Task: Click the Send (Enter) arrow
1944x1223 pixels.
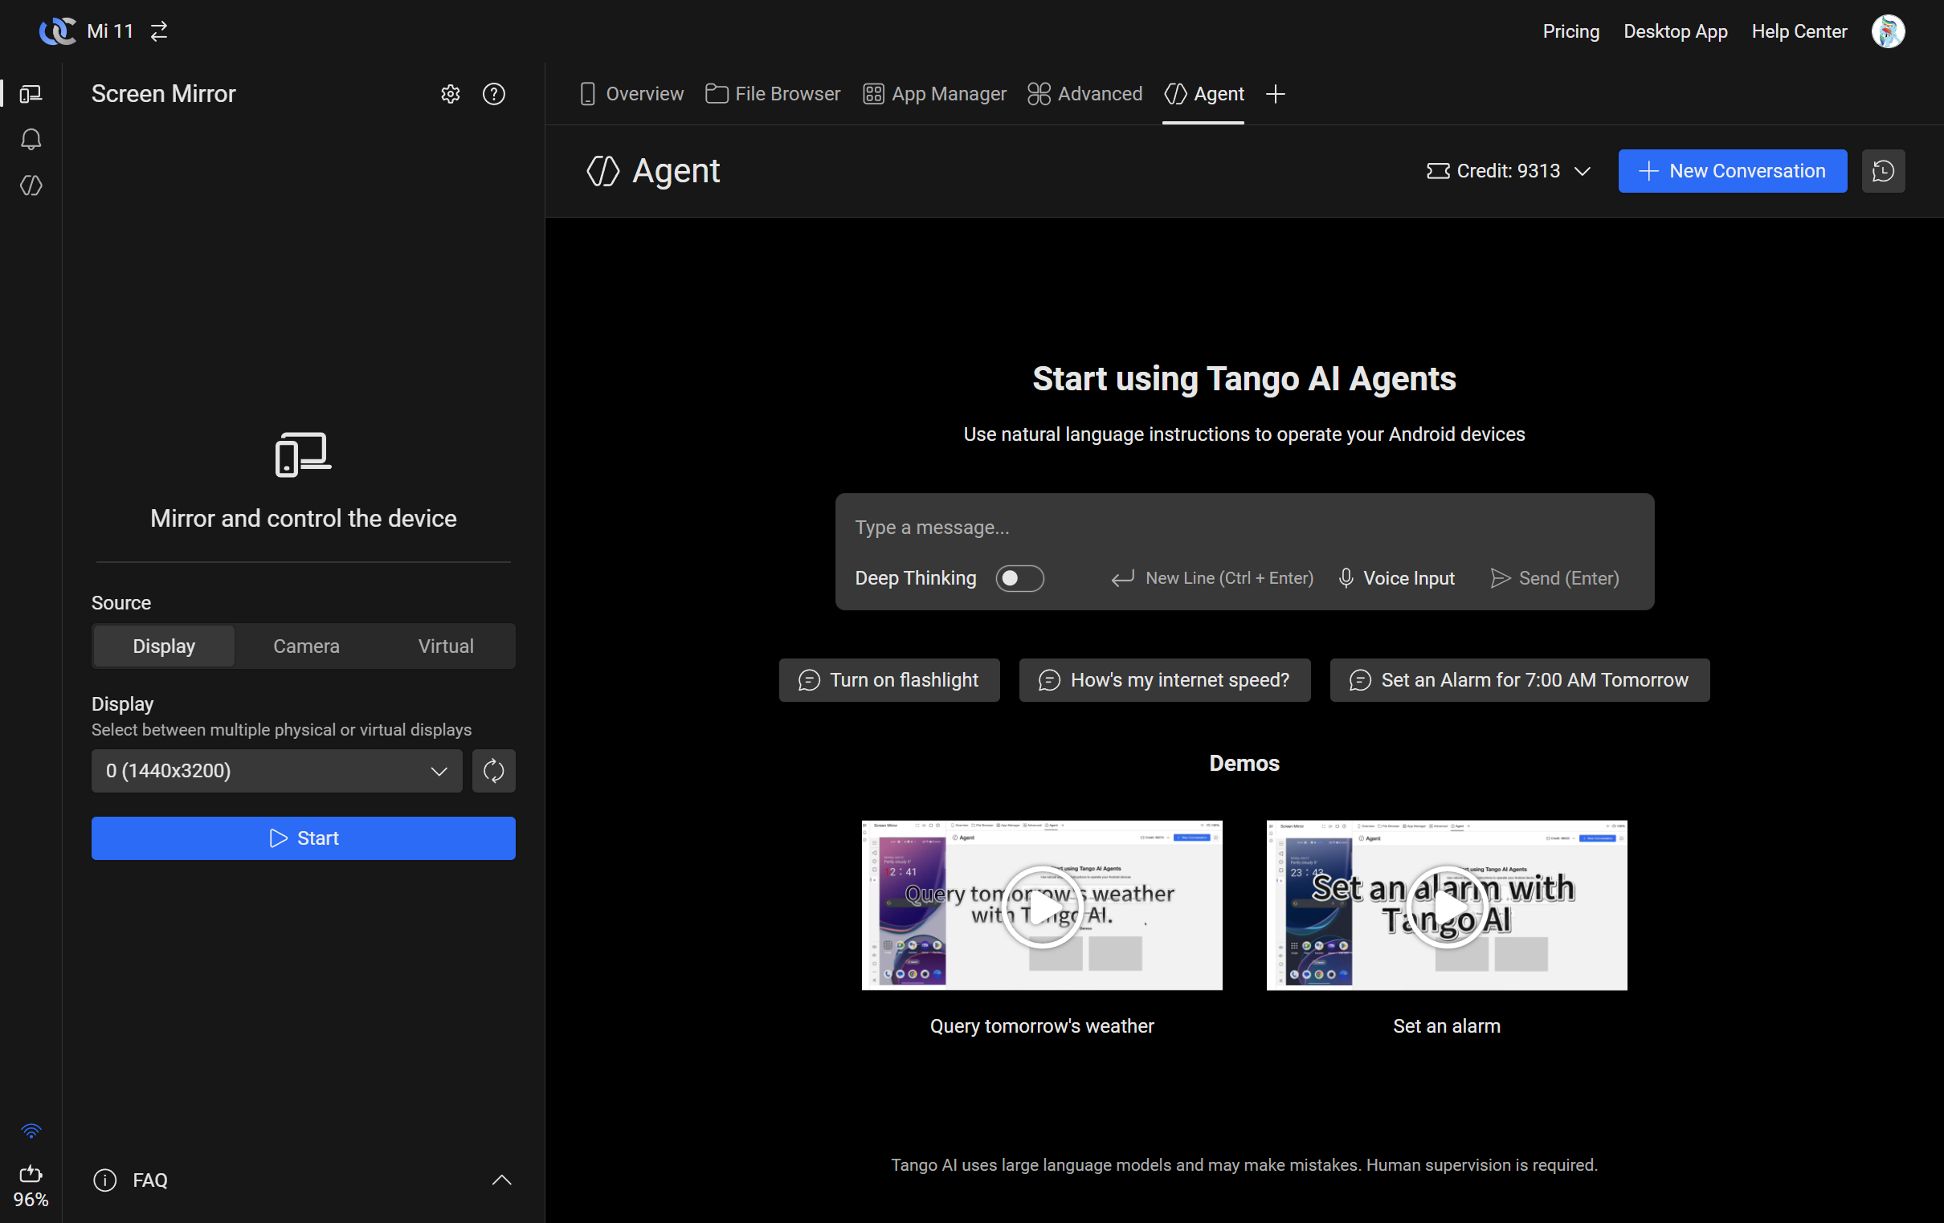Action: [x=1554, y=578]
